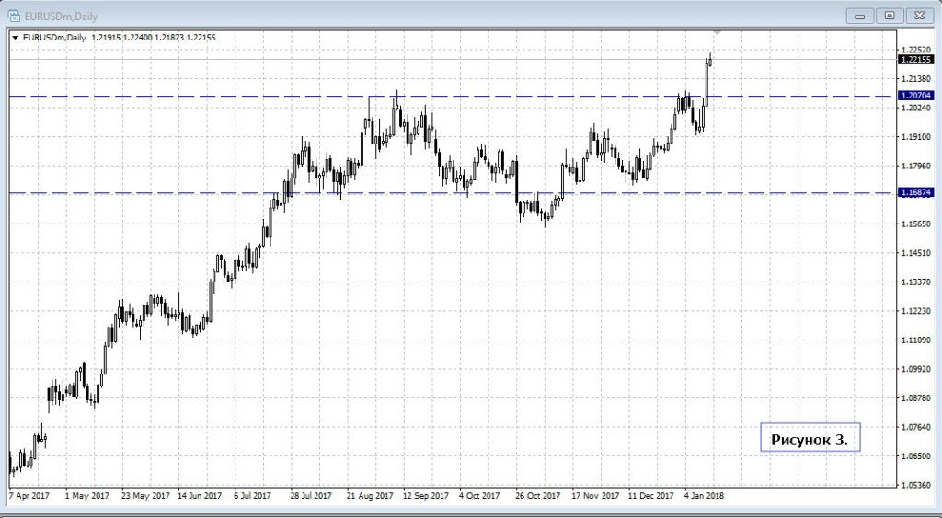Click the 1.05360 level on price scale
This screenshot has height=518, width=942.
pos(916,485)
